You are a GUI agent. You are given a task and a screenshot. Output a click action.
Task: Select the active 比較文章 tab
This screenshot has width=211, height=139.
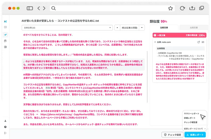(164, 28)
